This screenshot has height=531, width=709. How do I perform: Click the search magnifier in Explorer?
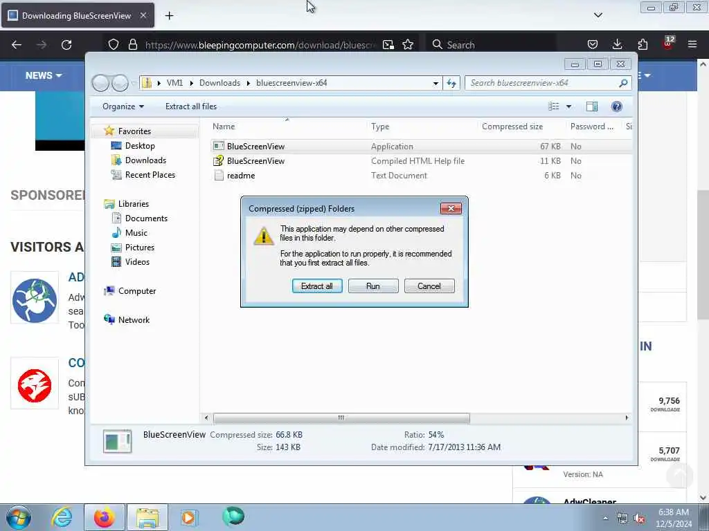(x=623, y=83)
